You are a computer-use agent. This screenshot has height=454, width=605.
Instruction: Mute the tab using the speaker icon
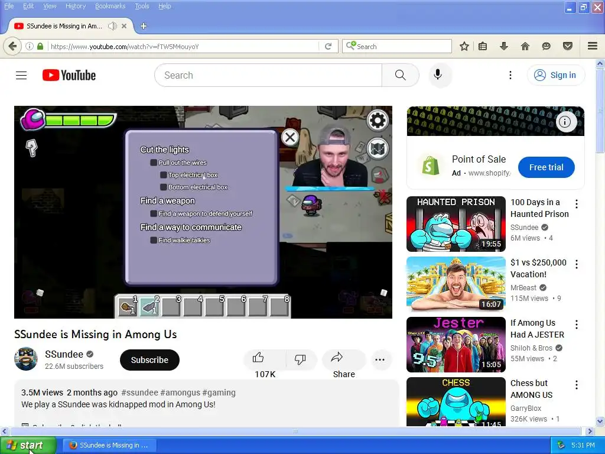point(112,26)
